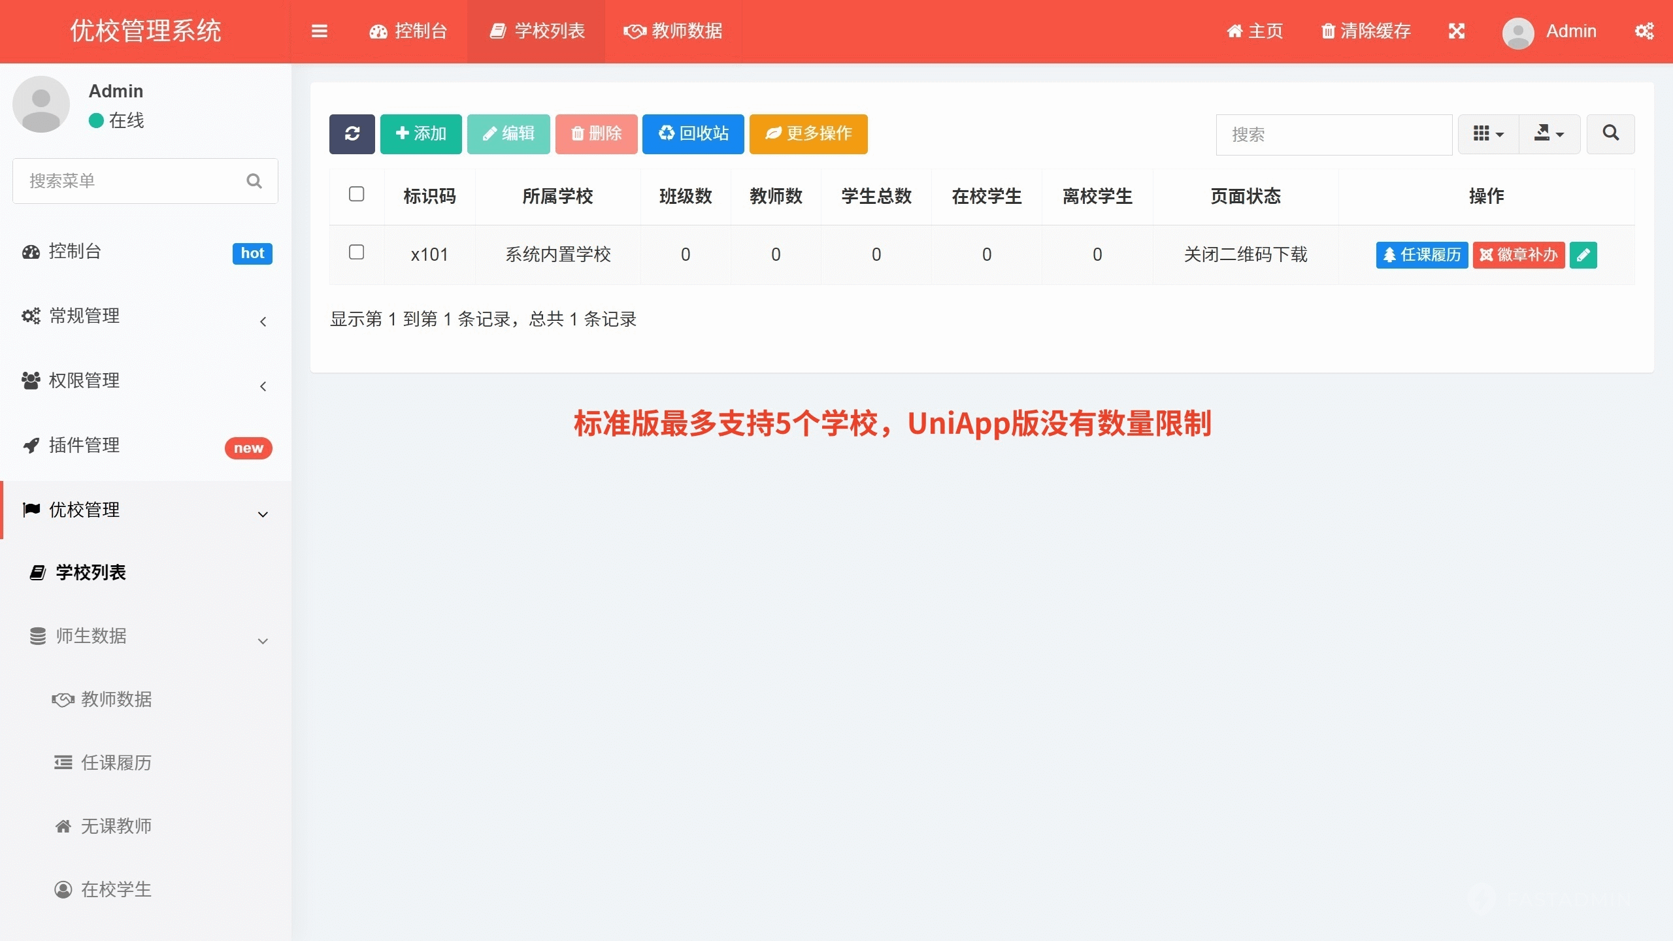Click the green 在线 status indicator
This screenshot has width=1673, height=941.
pos(96,120)
